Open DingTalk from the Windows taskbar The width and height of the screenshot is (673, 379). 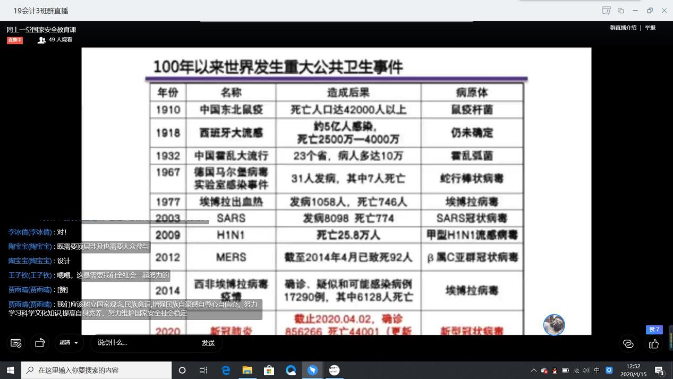[x=312, y=370]
